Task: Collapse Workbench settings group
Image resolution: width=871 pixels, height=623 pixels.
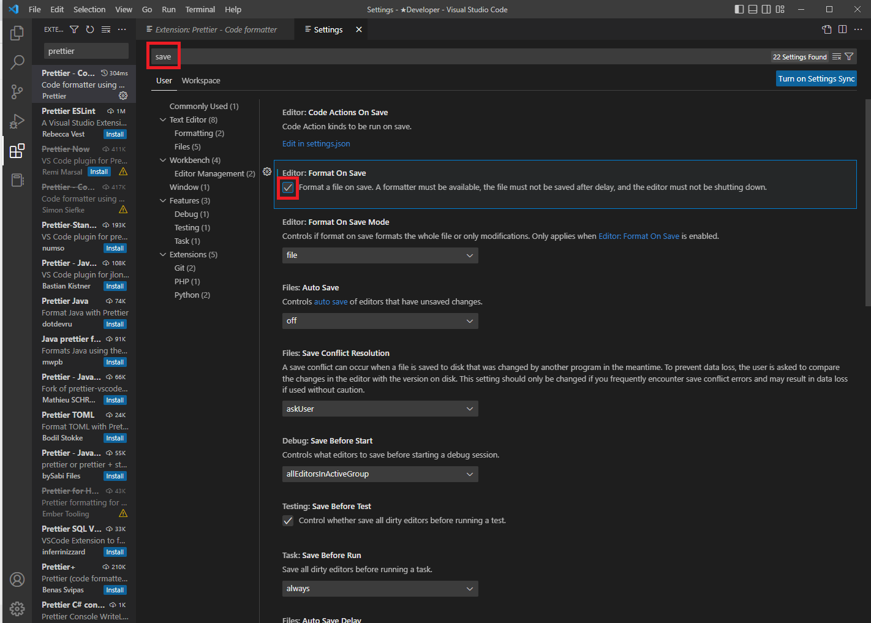Action: (163, 160)
